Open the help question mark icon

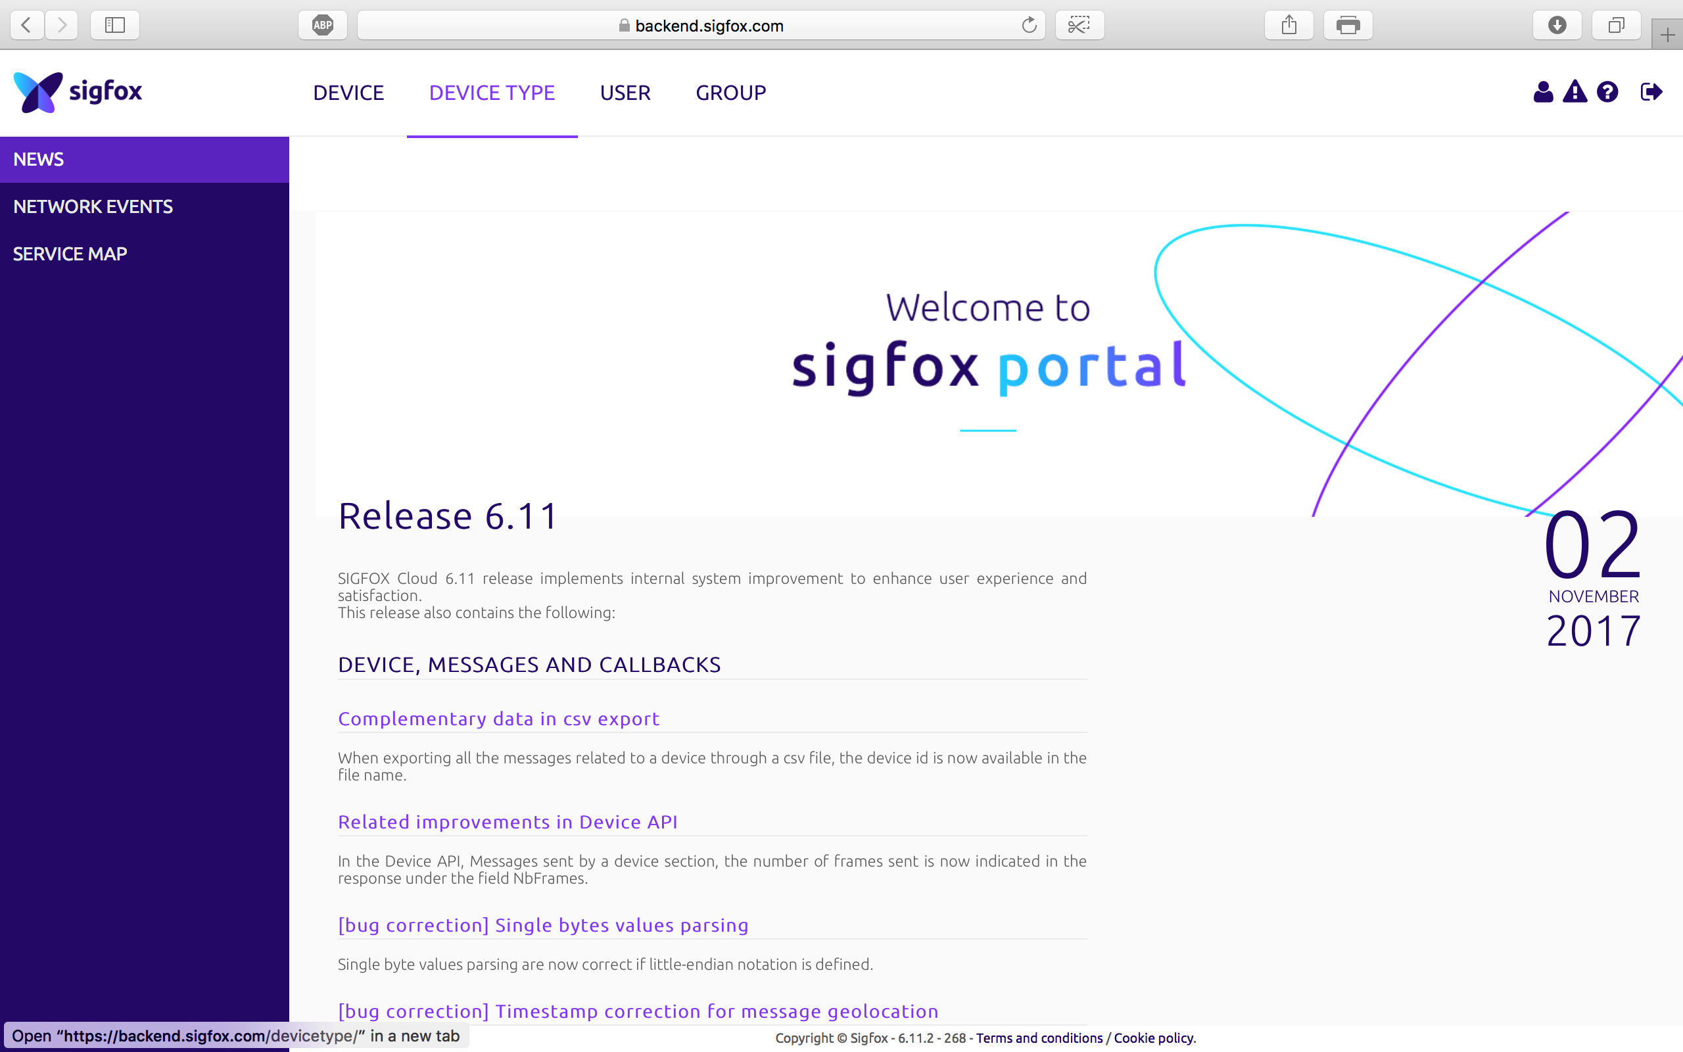[1607, 92]
